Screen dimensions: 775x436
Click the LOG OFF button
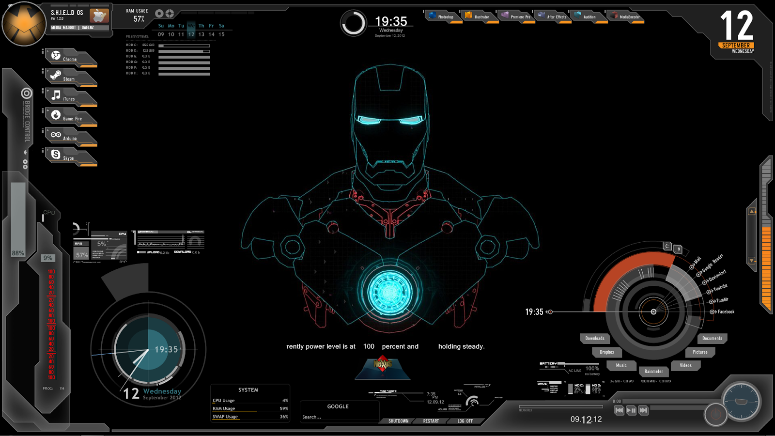465,421
